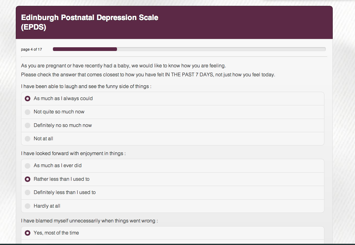Click the "Hardly at all" label text
This screenshot has width=355, height=245.
pos(47,206)
